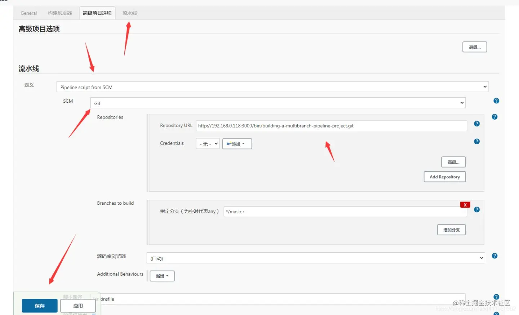Open the Pipeline script from SCM definition dropdown

[x=272, y=87]
